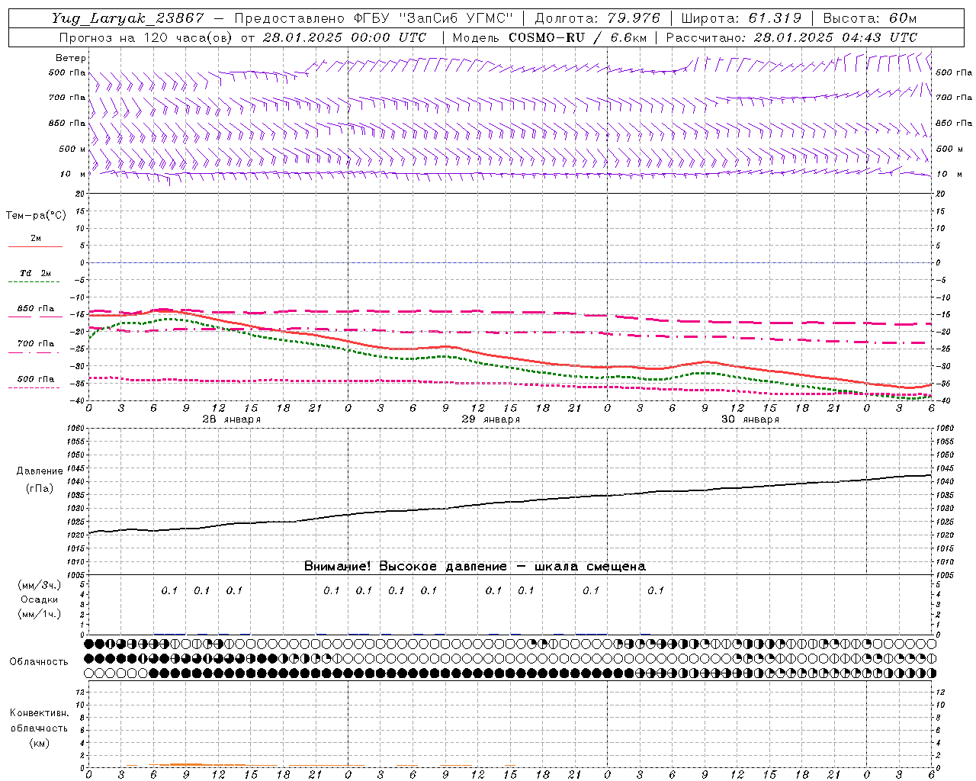
Task: Click the (км) unit label
Action: click(x=40, y=743)
